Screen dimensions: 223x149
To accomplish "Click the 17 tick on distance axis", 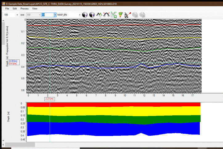I will (192, 96).
